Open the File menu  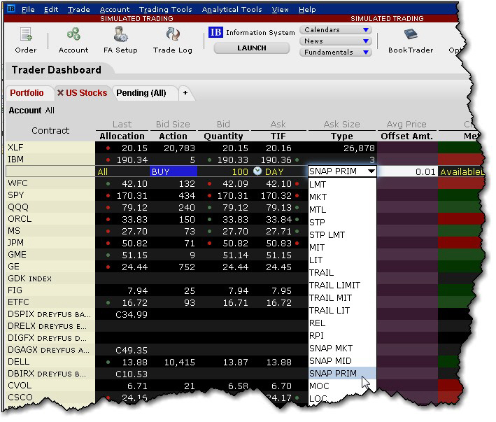(x=28, y=10)
